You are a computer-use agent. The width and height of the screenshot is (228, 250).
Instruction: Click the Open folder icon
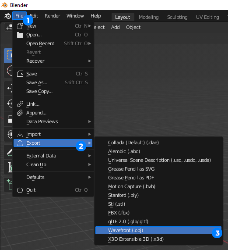click(20, 35)
